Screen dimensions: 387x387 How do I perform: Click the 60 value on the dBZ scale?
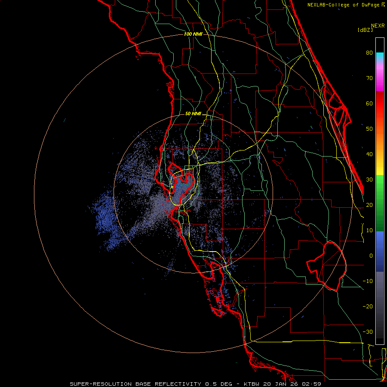tap(369, 103)
